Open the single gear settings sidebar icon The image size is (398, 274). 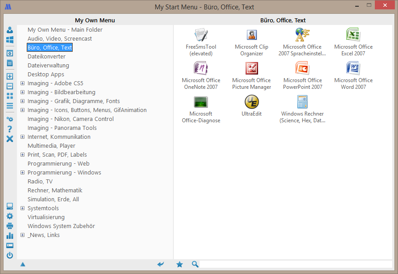pos(10,216)
